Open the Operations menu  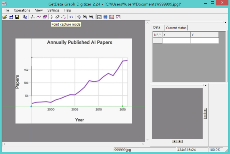(x=22, y=10)
